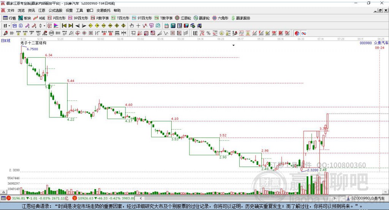389x210 pixels.
Task: Click the table grid icon in status bar
Action: (x=3, y=198)
